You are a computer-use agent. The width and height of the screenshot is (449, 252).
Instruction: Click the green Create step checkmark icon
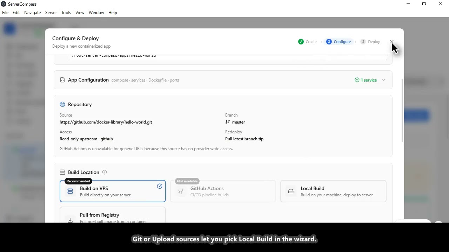(301, 42)
